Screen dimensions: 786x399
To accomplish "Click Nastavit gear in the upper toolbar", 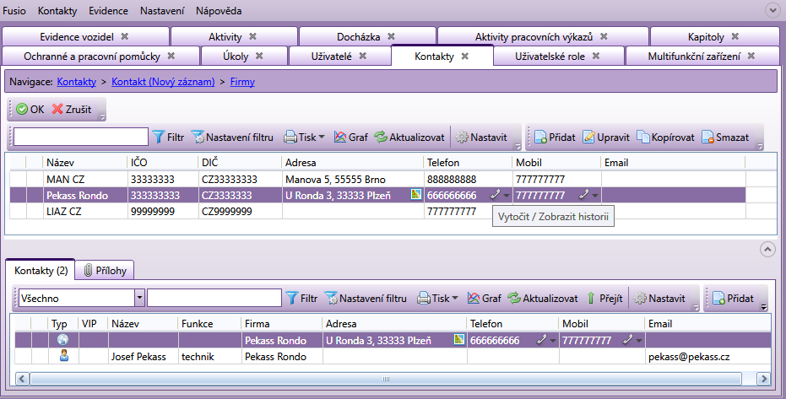I will (481, 137).
